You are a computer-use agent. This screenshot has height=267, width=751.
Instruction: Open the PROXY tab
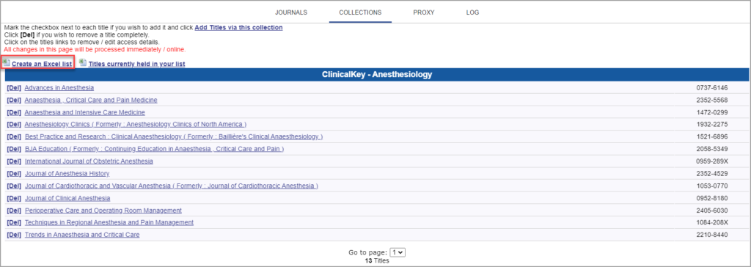[x=423, y=12]
